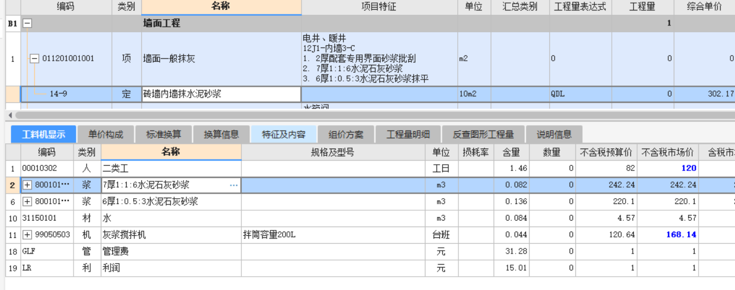Click the 工程量表达式 column header
This screenshot has height=290, width=735.
coord(580,7)
